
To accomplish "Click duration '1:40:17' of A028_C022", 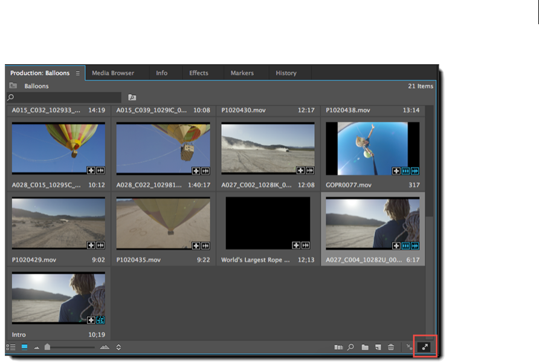I will pos(199,185).
